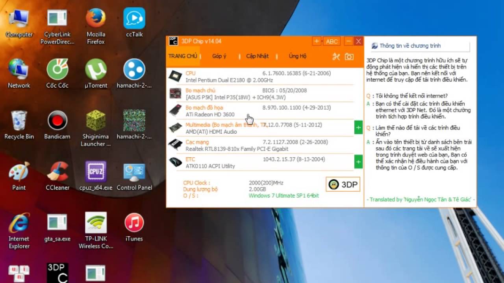
Task: Click the ETC device link
Action: tap(190, 159)
